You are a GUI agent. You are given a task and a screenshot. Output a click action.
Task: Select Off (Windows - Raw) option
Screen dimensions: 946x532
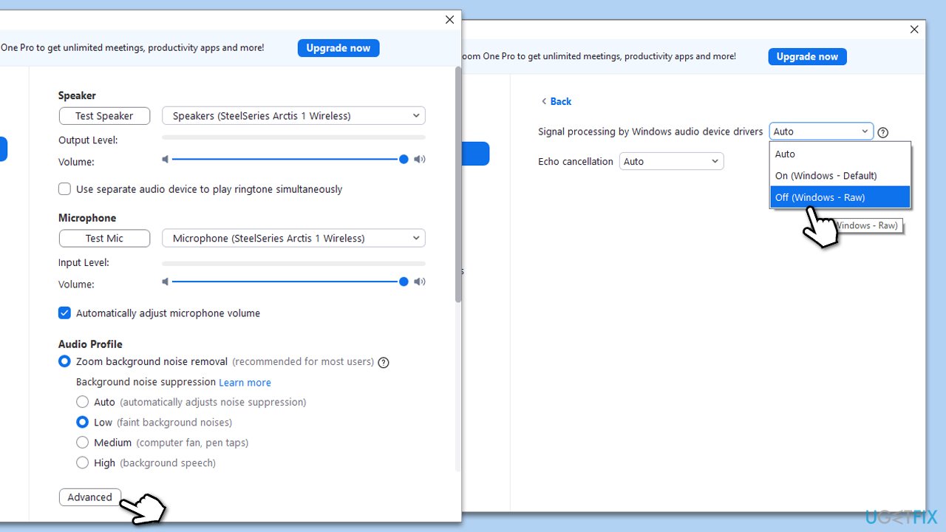click(x=840, y=197)
